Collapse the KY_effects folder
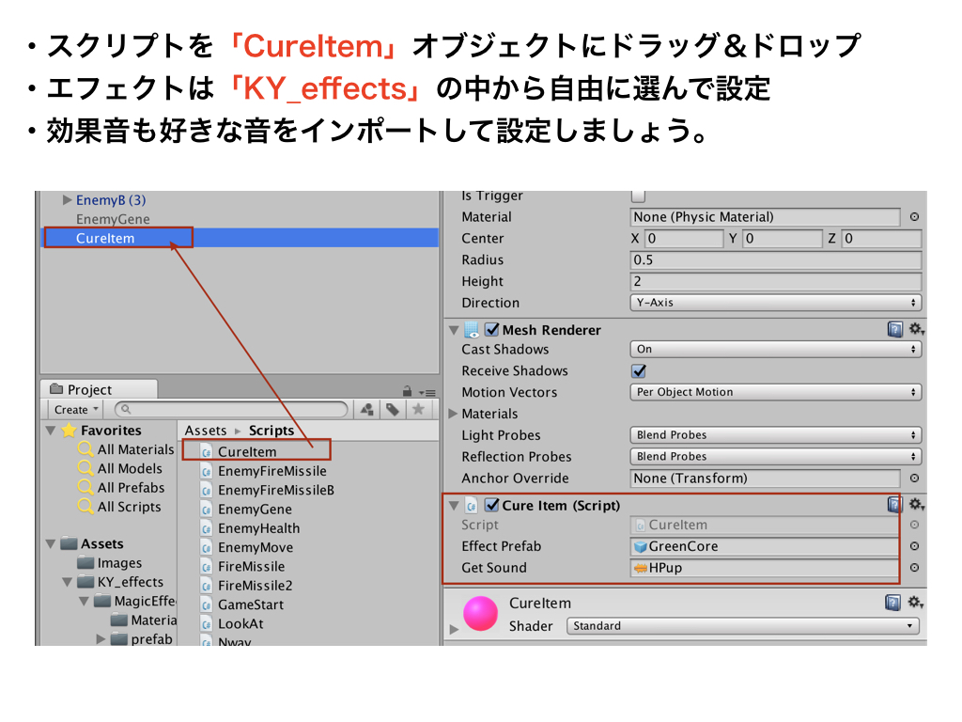Screen dimensions: 962x722 pyautogui.click(x=68, y=582)
